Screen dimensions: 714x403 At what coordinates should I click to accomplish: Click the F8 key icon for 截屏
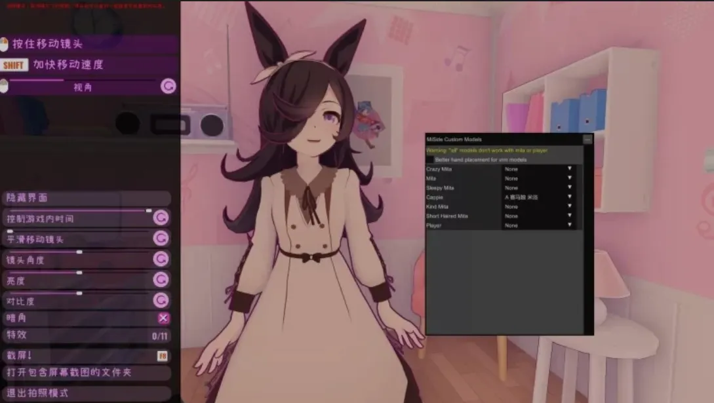[162, 356]
